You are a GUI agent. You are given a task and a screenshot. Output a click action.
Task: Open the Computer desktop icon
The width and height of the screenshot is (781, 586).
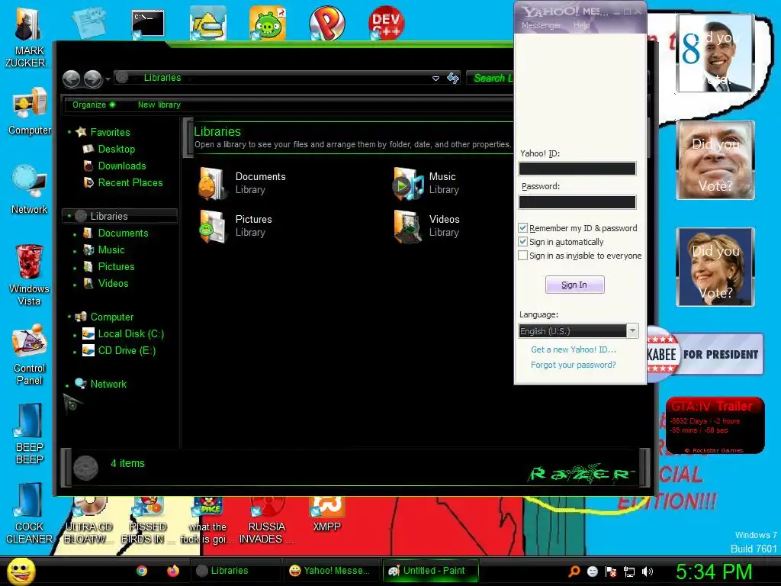[30, 111]
